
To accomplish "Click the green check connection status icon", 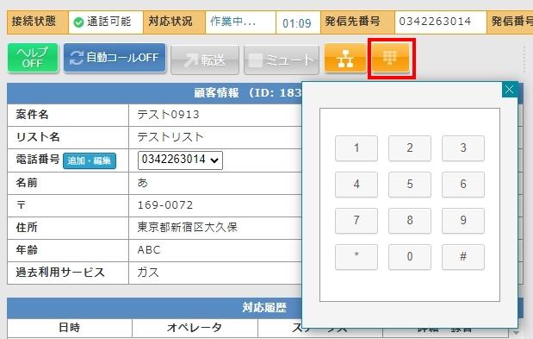I will coord(78,22).
